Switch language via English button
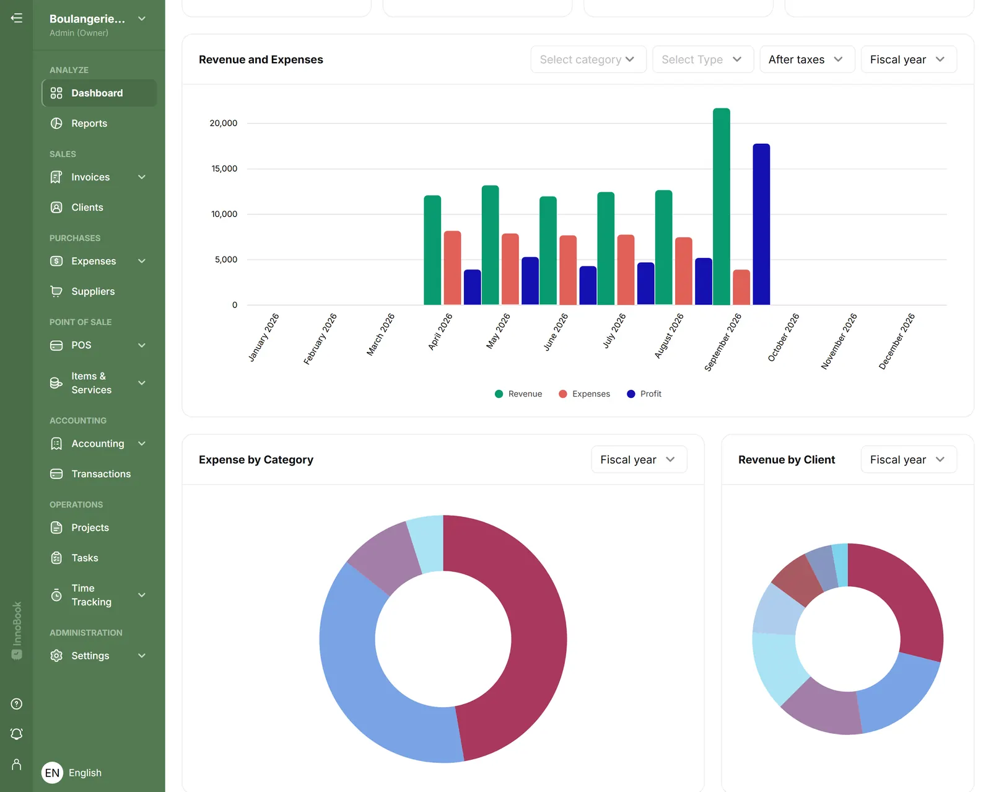This screenshot has height=792, width=991. [x=72, y=773]
